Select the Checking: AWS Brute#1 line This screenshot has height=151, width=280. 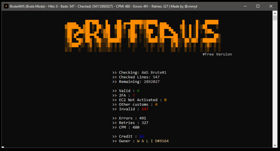point(139,73)
